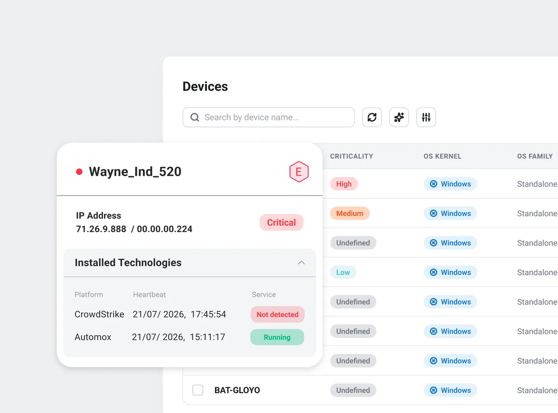This screenshot has height=413, width=558.
Task: Click the Service column label
Action: pyautogui.click(x=264, y=295)
